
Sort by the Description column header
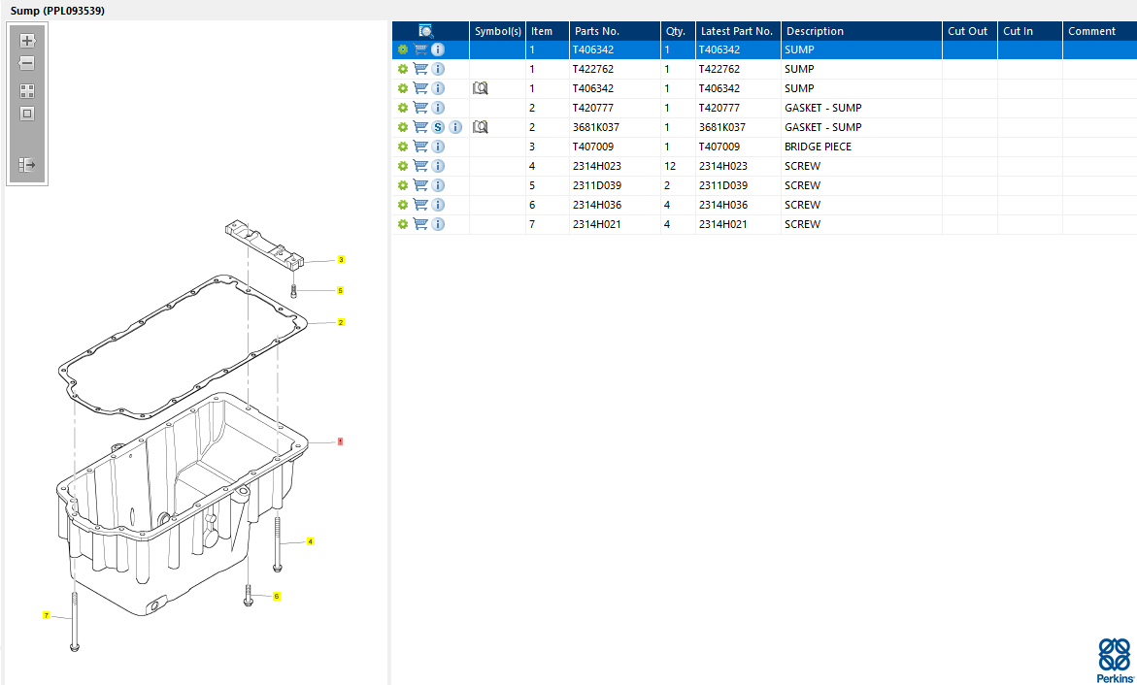tap(861, 31)
